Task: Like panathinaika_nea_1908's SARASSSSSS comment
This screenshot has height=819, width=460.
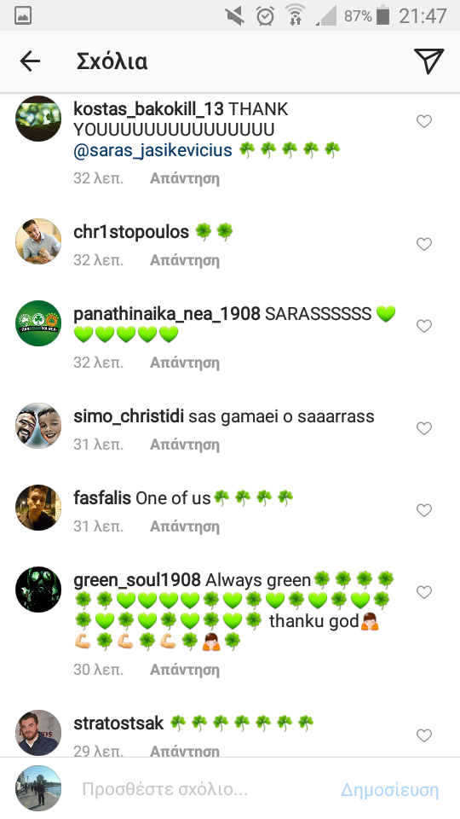Action: (424, 326)
